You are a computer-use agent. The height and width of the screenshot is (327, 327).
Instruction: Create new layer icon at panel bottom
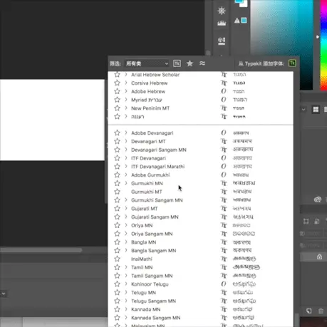pyautogui.click(x=308, y=311)
